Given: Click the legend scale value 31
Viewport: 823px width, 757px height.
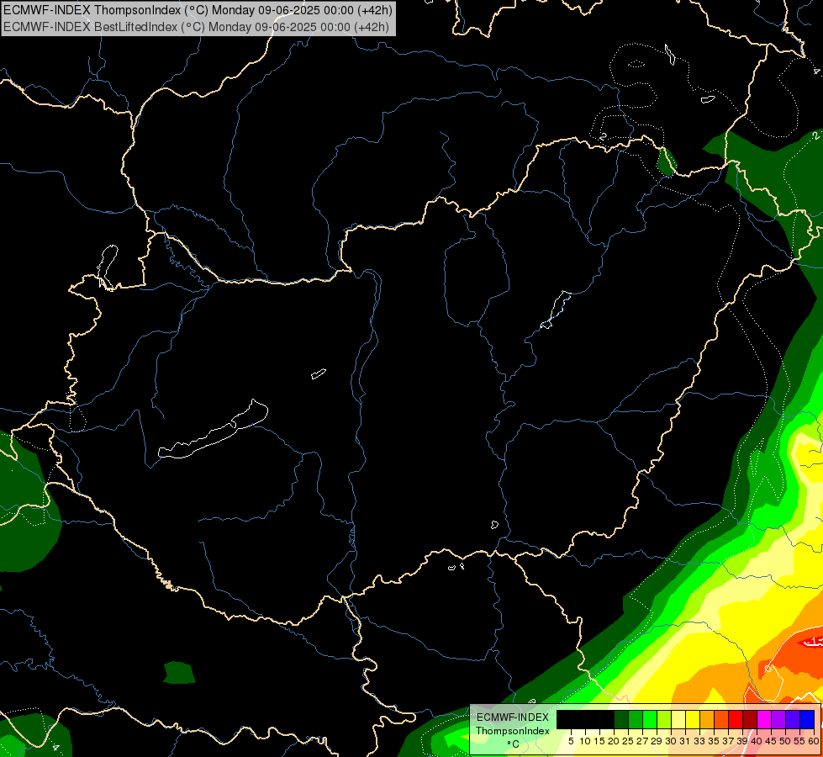Looking at the screenshot, I should click(x=685, y=741).
